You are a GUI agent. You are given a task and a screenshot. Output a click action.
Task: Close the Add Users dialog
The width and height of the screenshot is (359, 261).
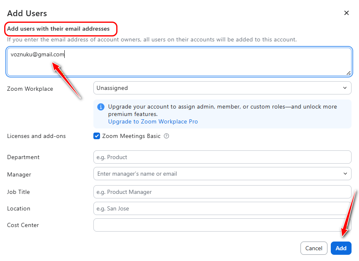point(347,13)
